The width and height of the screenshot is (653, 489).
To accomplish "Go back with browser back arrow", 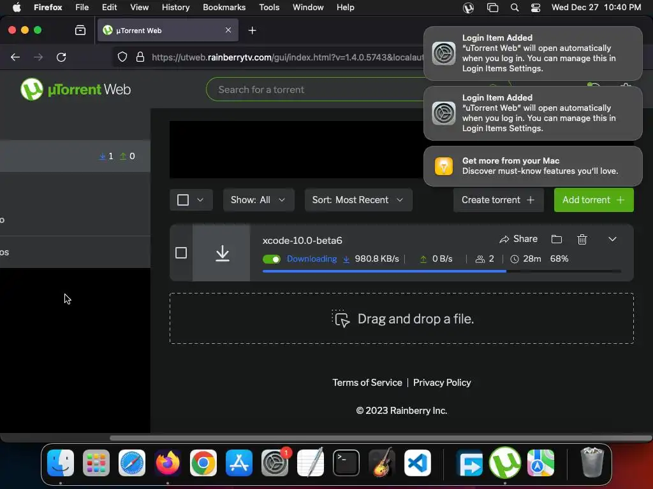I will click(x=15, y=57).
